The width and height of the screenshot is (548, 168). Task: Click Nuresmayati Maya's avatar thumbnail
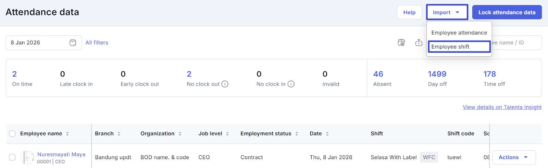[x=27, y=157]
